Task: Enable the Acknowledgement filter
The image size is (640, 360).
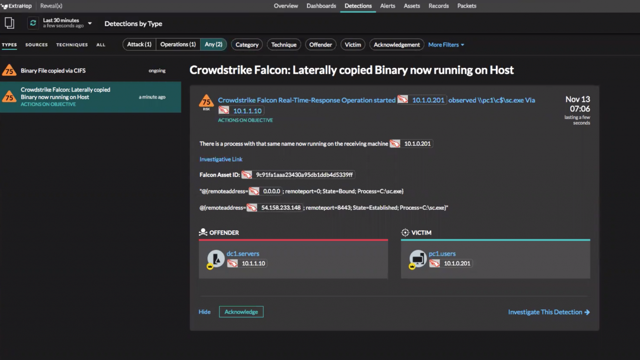Action: coord(396,44)
